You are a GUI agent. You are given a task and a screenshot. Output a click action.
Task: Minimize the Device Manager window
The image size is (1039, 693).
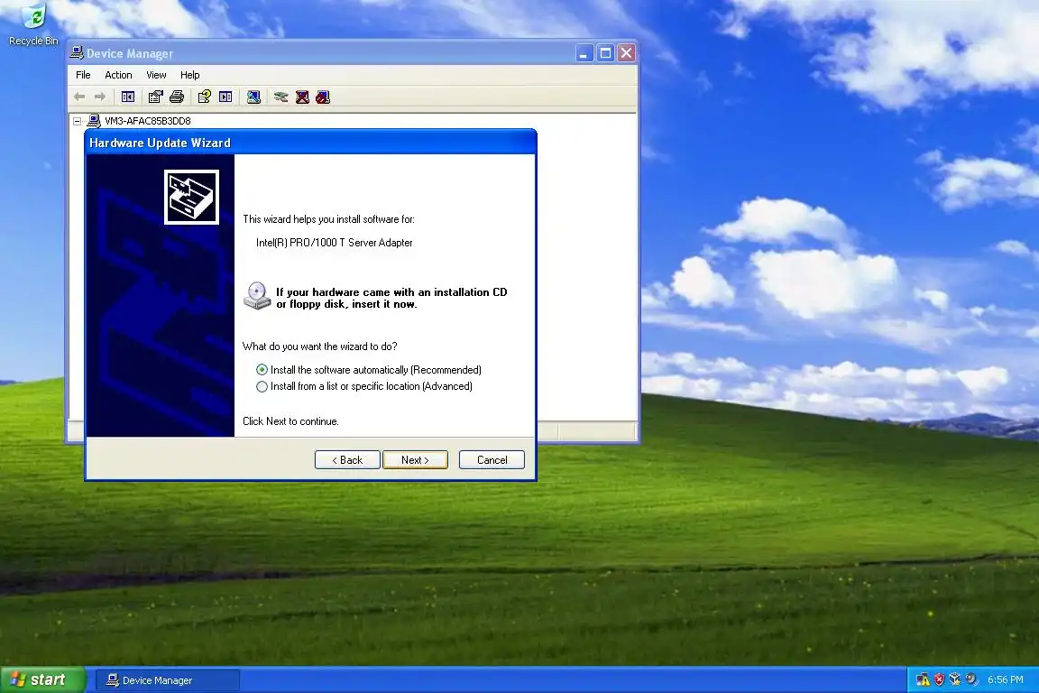584,53
